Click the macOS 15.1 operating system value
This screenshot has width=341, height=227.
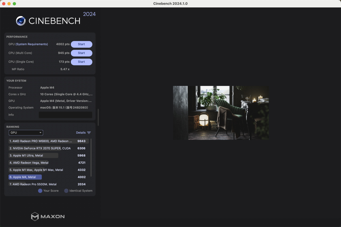click(x=64, y=108)
